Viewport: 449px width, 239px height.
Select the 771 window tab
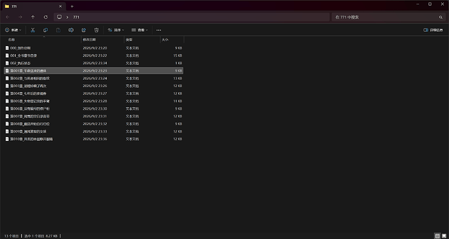[x=34, y=6]
